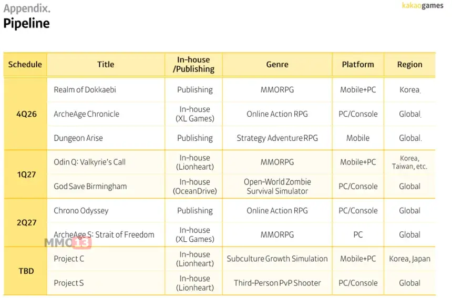This screenshot has width=452, height=298.
Task: Click the 'Dungeon Arise' title
Action: pos(78,138)
